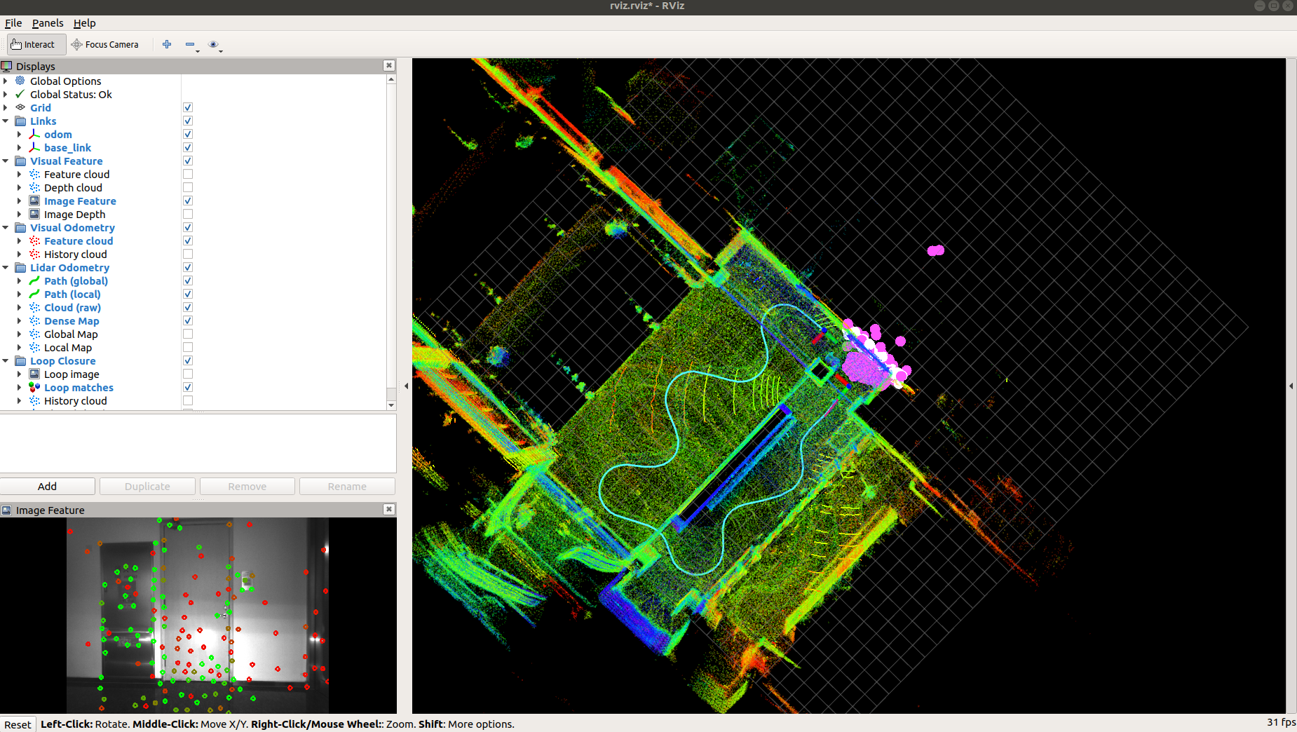Click the Global Options gear icon
This screenshot has width=1297, height=732.
coord(20,81)
